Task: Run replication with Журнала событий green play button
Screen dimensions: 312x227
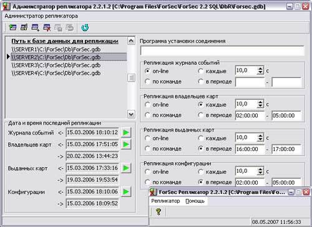Action: click(126, 132)
